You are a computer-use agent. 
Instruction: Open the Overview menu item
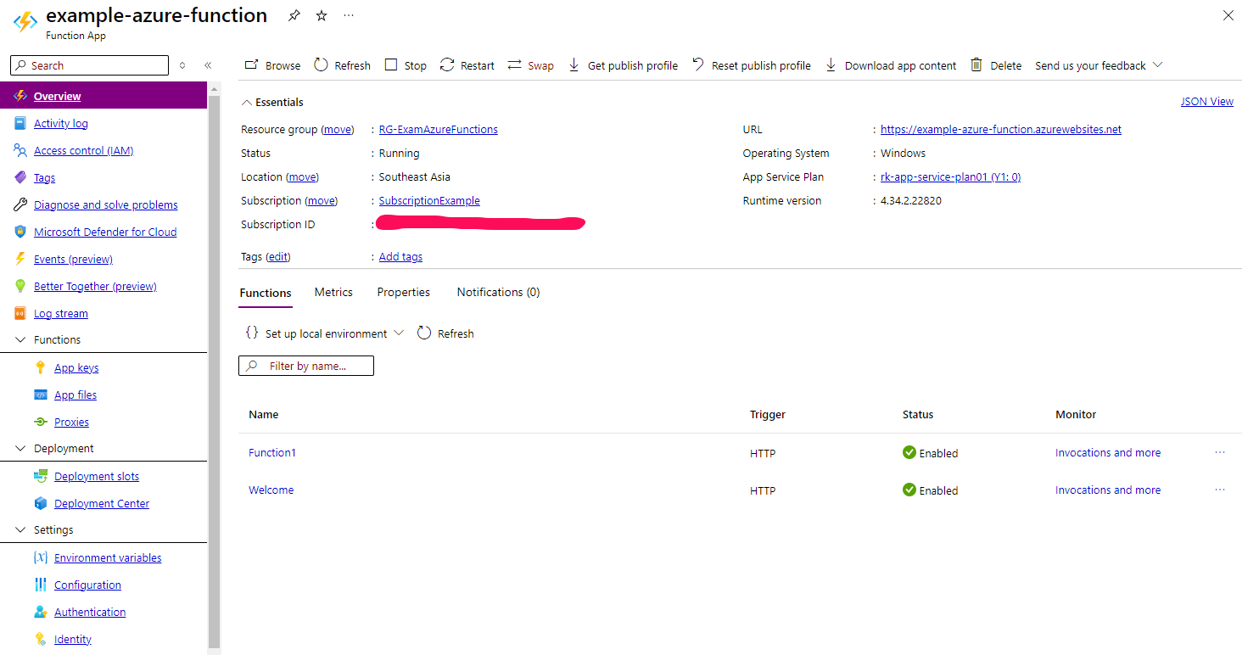point(104,96)
